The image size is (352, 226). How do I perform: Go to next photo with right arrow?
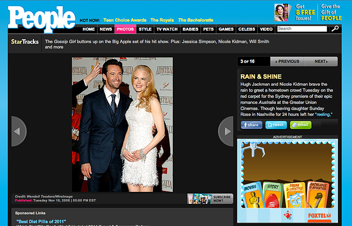(x=226, y=131)
